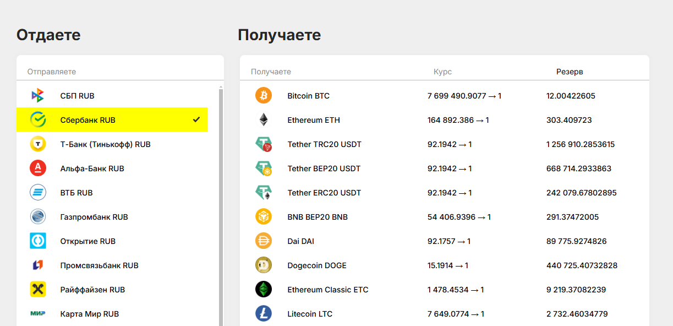Click BNB rate 54 406.9396 → 1
Viewport: 673px width, 326px height.
click(459, 217)
